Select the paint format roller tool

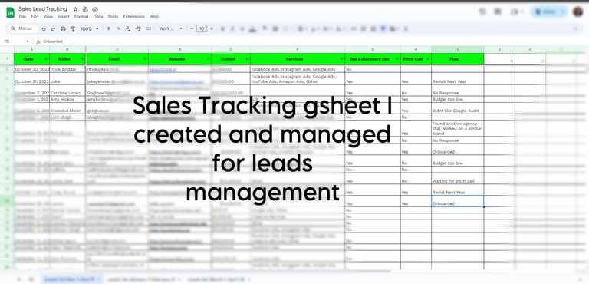click(x=73, y=28)
